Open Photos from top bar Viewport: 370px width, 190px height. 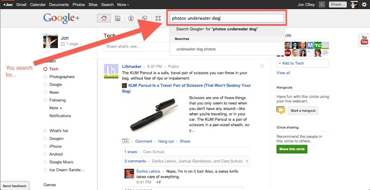coord(79,4)
